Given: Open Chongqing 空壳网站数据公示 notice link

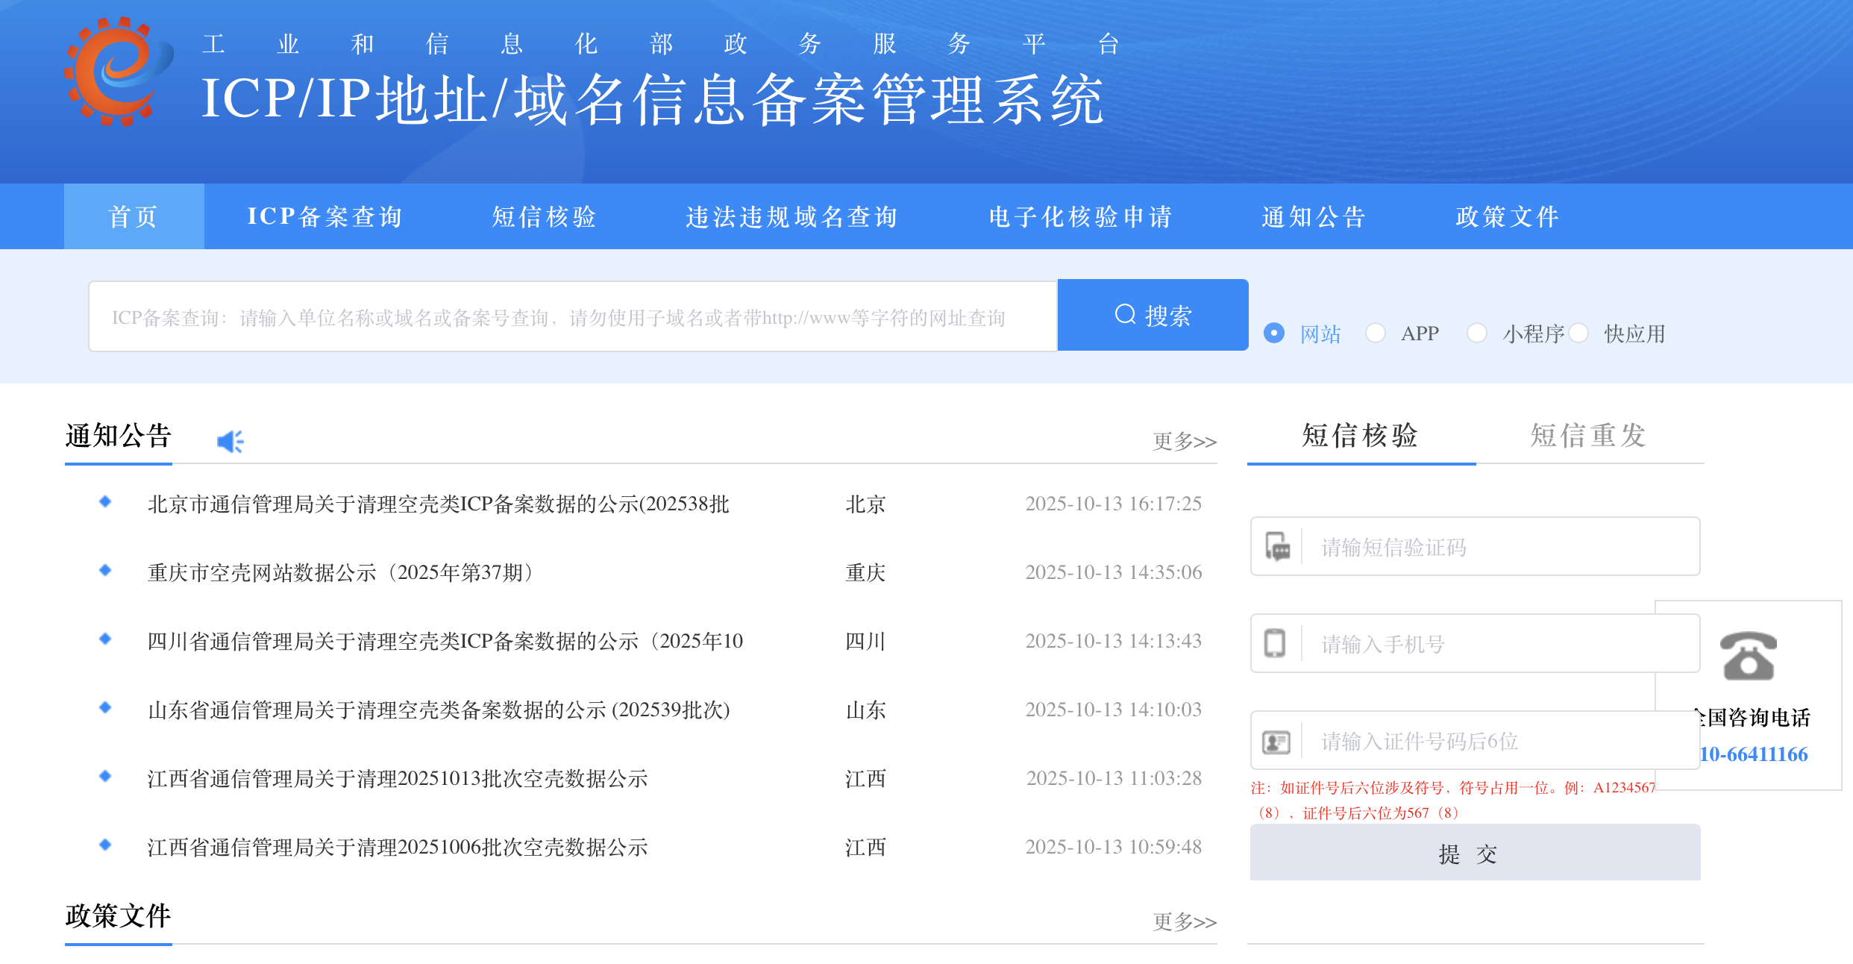Looking at the screenshot, I should pyautogui.click(x=342, y=572).
